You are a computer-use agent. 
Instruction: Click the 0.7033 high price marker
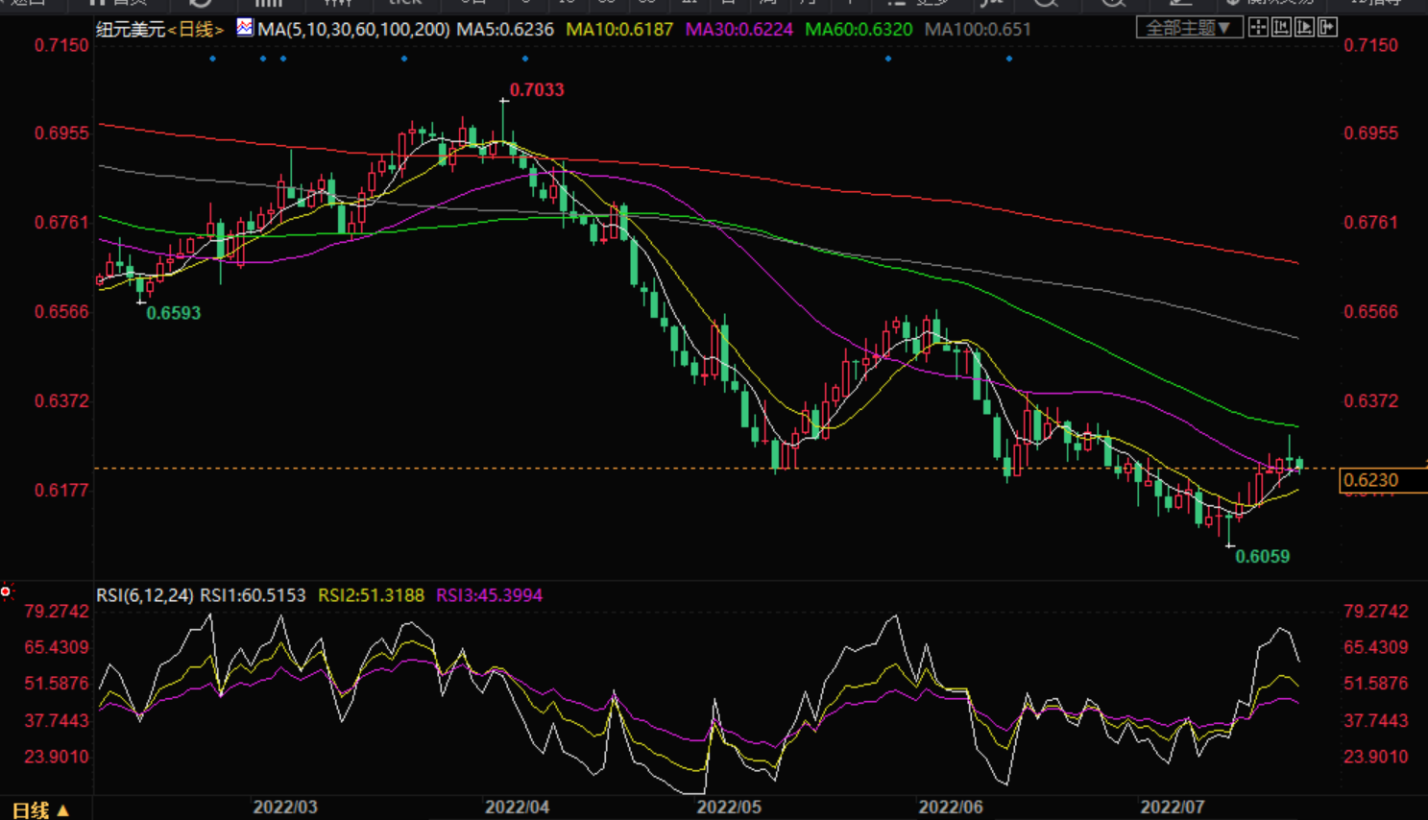pos(536,90)
